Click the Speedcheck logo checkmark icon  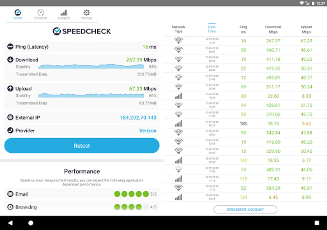click(x=57, y=31)
